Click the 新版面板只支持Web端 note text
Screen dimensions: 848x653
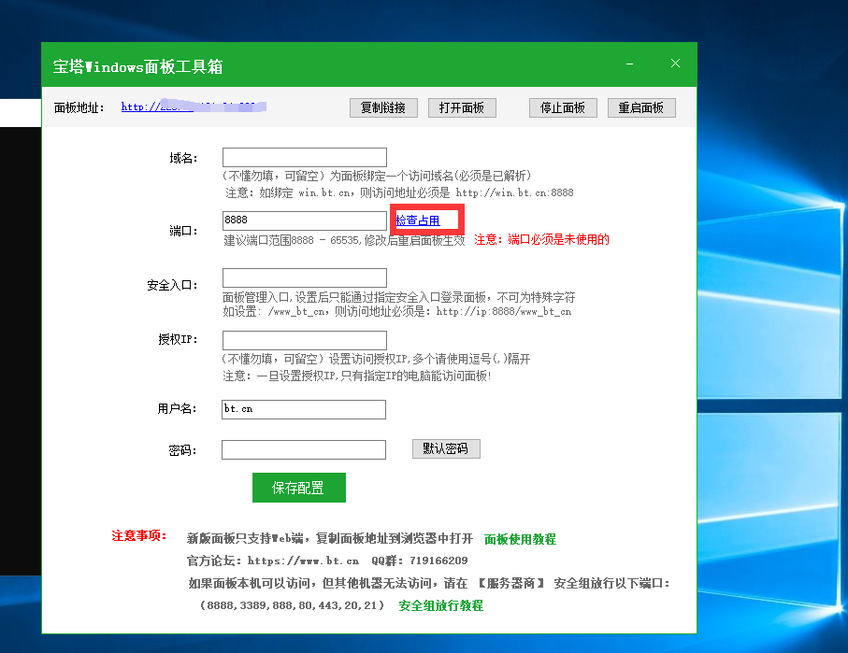point(330,538)
